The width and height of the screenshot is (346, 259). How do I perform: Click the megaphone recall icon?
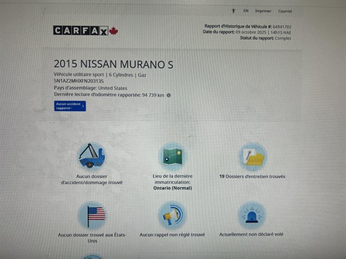(x=173, y=215)
